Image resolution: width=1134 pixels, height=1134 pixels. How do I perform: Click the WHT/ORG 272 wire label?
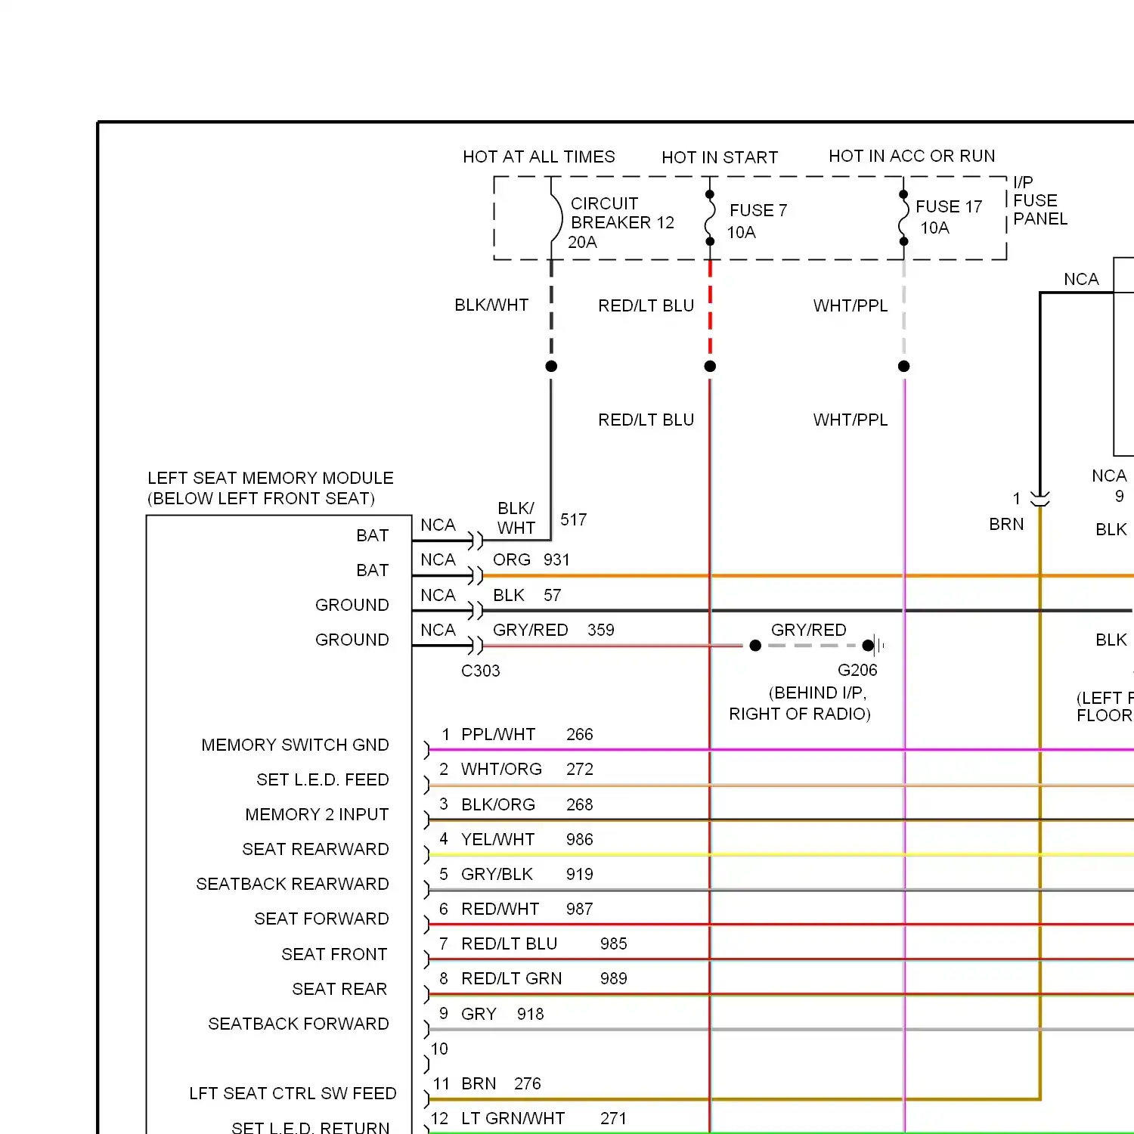point(527,769)
